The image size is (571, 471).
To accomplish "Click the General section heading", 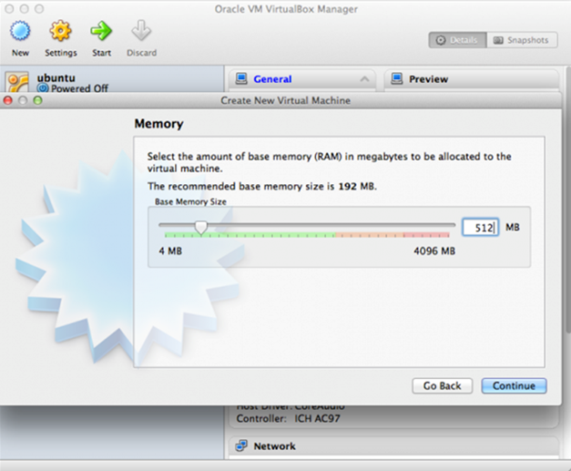I will (x=272, y=79).
